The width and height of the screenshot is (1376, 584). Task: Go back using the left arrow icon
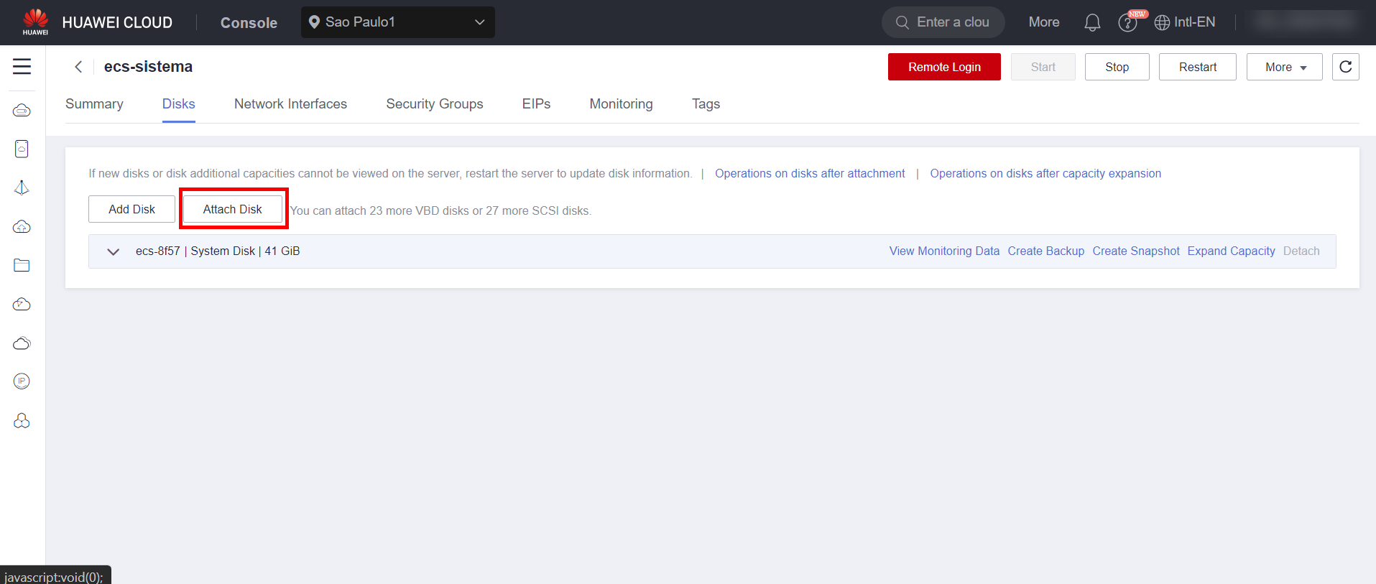click(x=78, y=67)
